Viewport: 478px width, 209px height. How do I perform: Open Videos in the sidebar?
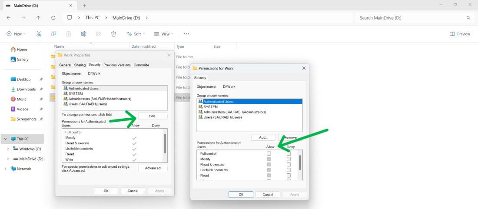(x=20, y=109)
